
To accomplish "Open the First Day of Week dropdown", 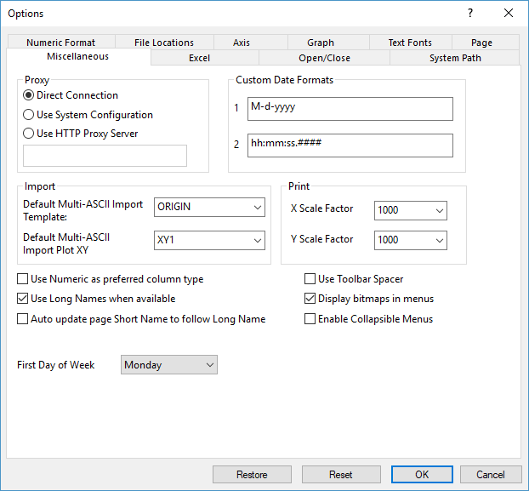I will [169, 365].
